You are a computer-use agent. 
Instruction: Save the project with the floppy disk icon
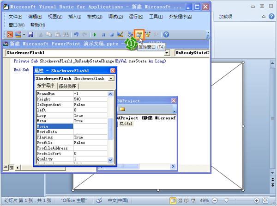coord(30,34)
